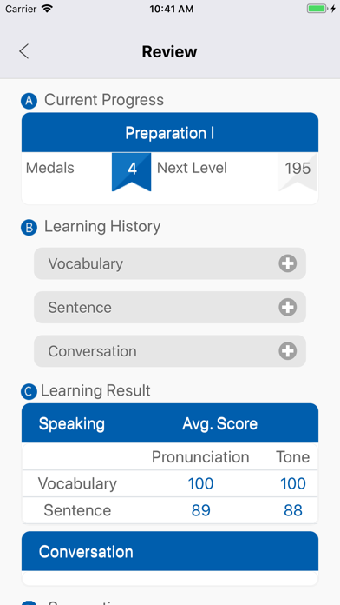
Task: Expand Vocabulary history with plus icon
Action: click(288, 263)
